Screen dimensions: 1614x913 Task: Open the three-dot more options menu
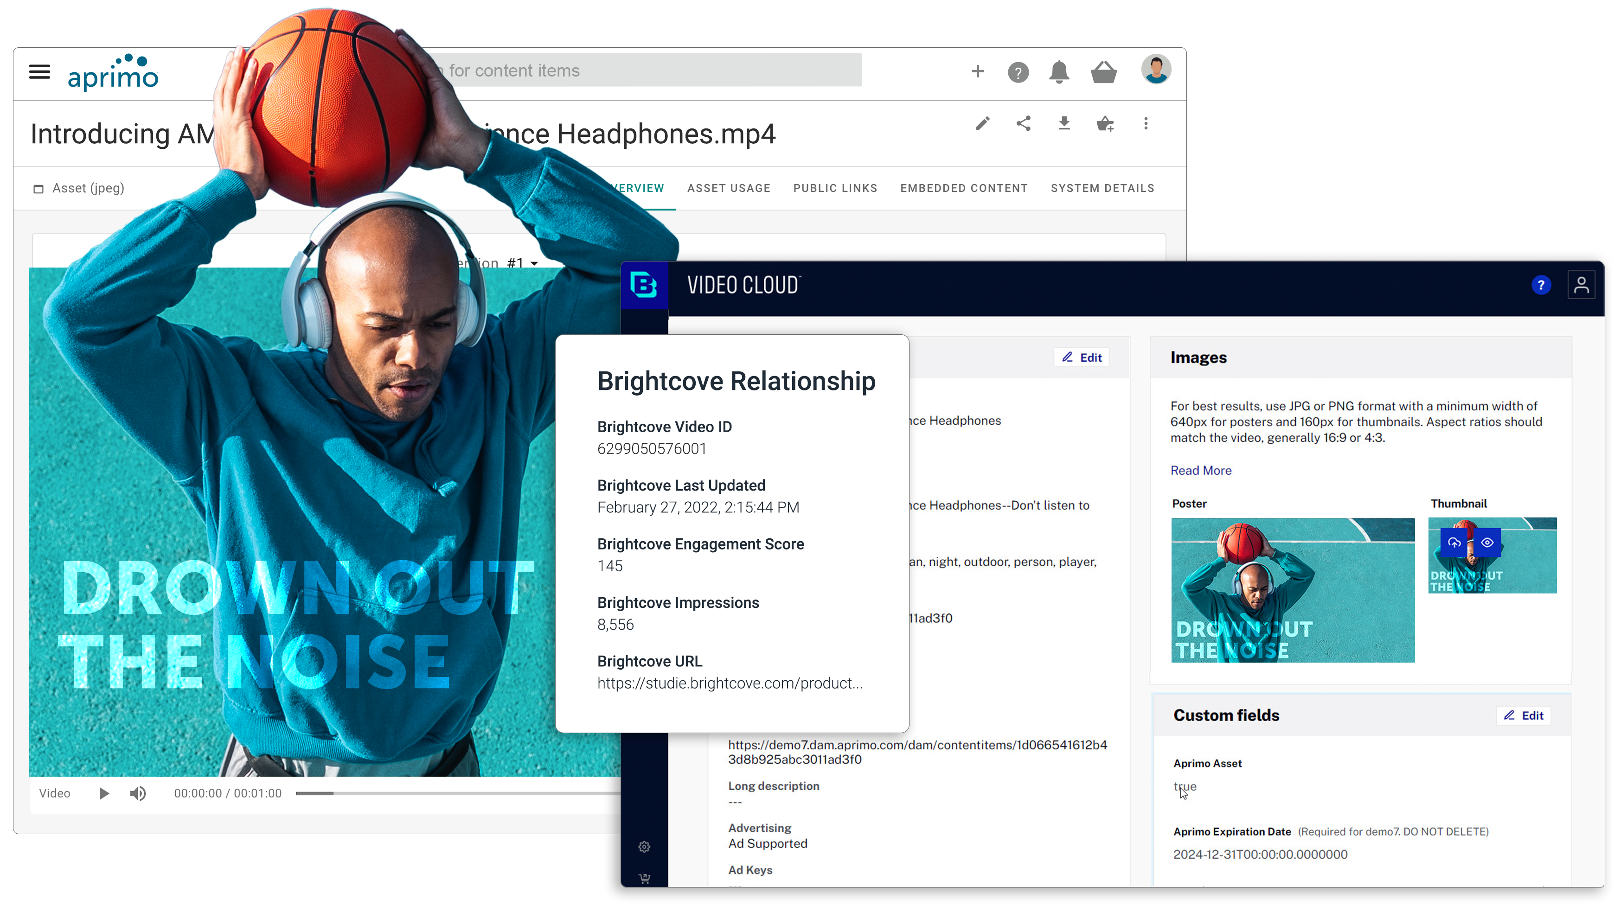[x=1146, y=123]
